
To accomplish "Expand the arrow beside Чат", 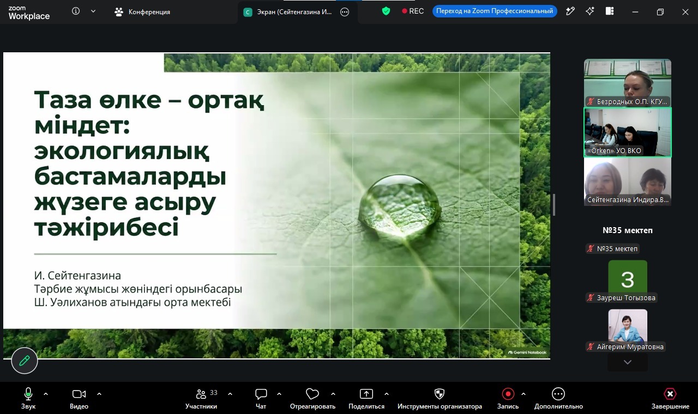I will click(279, 394).
